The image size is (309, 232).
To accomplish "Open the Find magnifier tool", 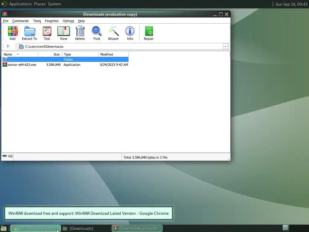I will [97, 33].
